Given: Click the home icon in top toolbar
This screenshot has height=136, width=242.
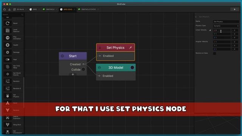Looking at the screenshot, I should (x=5, y=9).
